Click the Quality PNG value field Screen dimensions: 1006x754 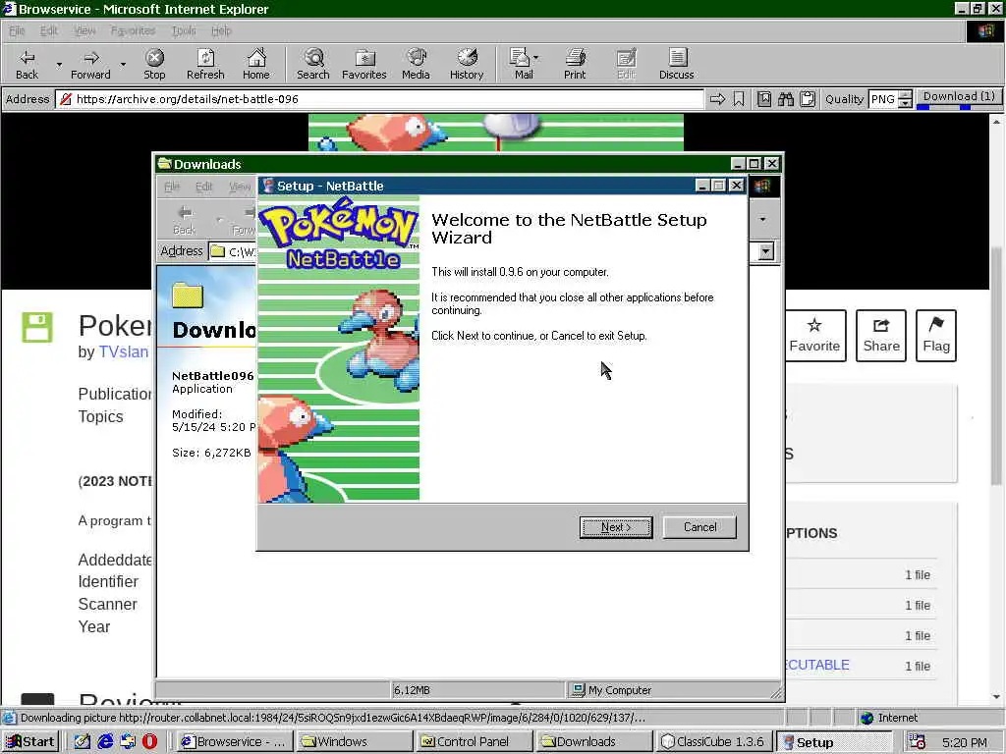[x=883, y=99]
